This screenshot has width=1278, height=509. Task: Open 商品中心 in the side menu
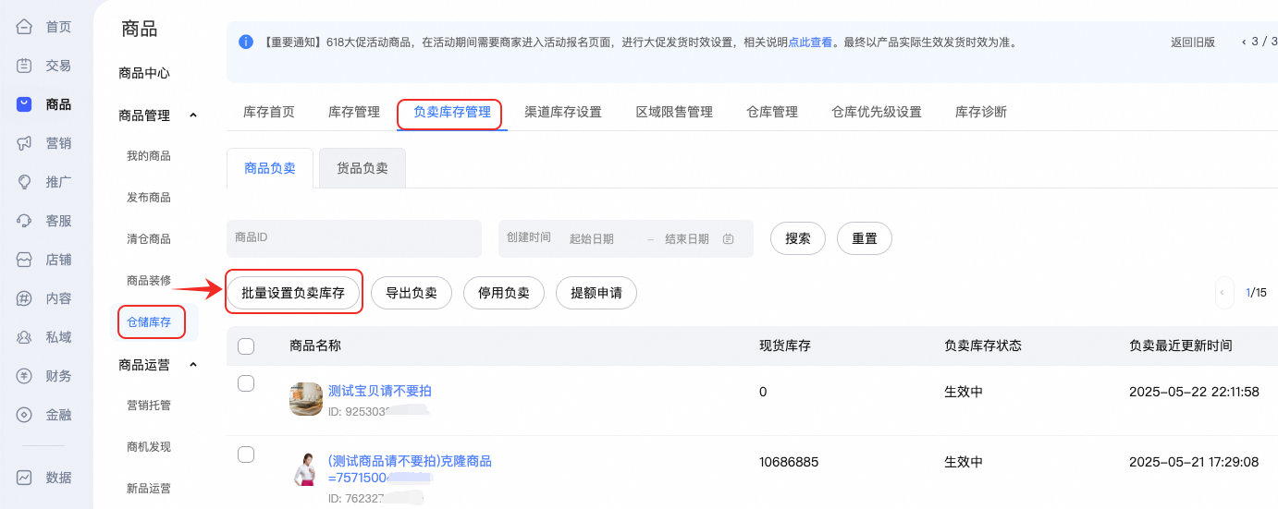[x=144, y=73]
